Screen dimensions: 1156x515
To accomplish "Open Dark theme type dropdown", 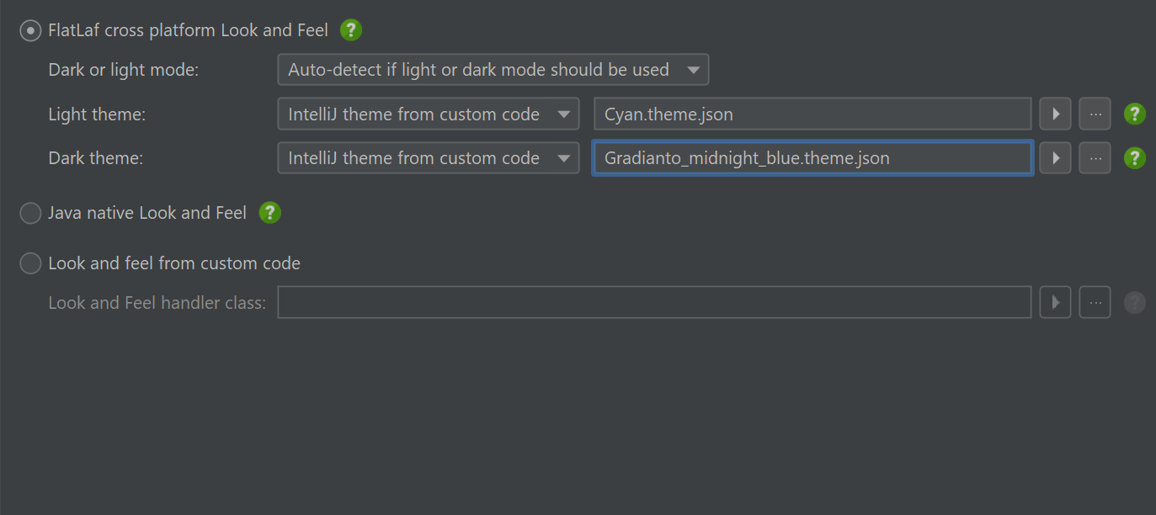I will [x=429, y=157].
